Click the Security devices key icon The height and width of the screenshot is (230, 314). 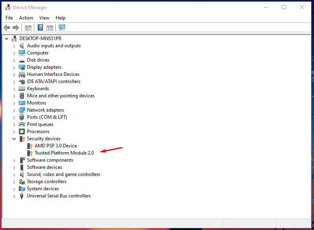[x=22, y=139]
